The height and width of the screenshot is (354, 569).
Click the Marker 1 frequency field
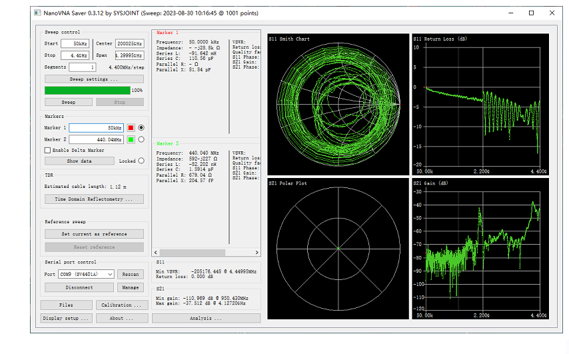tap(96, 128)
